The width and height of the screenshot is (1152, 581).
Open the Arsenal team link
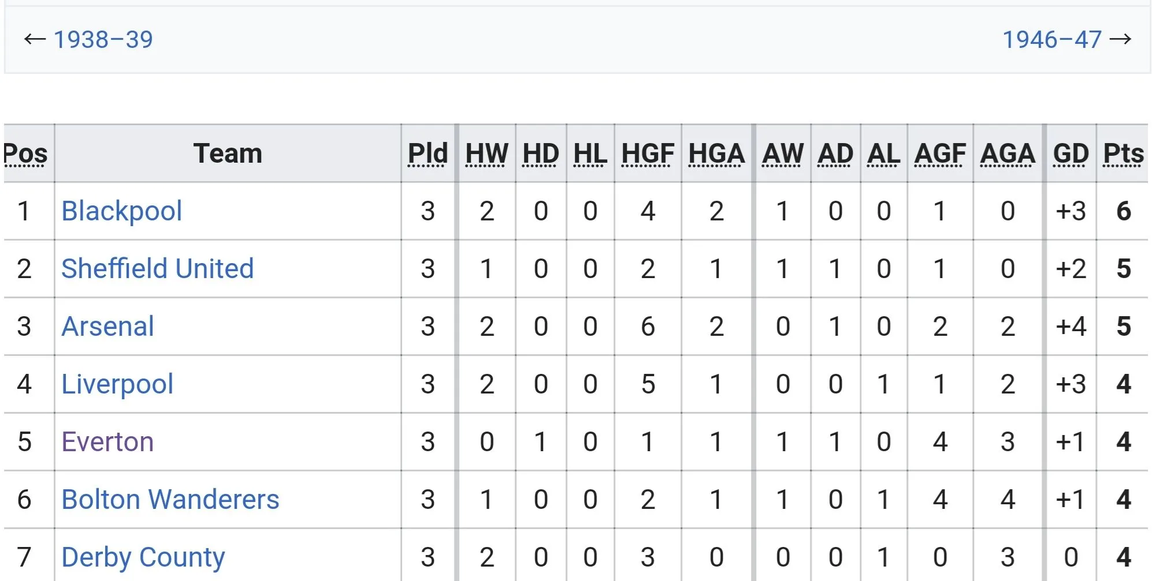[107, 327]
